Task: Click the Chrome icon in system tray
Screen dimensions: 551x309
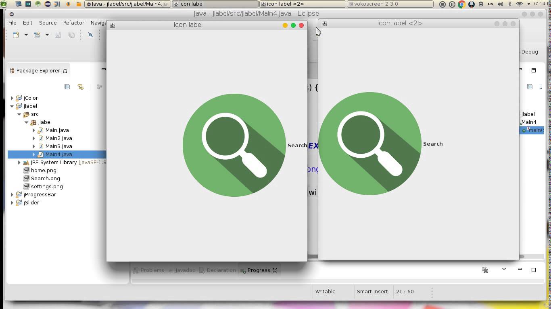Action: pyautogui.click(x=461, y=4)
